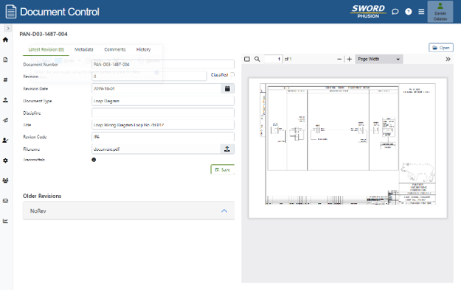Click the PAN-D03-1487-004 heading text
The height and width of the screenshot is (290, 461).
pyautogui.click(x=44, y=34)
